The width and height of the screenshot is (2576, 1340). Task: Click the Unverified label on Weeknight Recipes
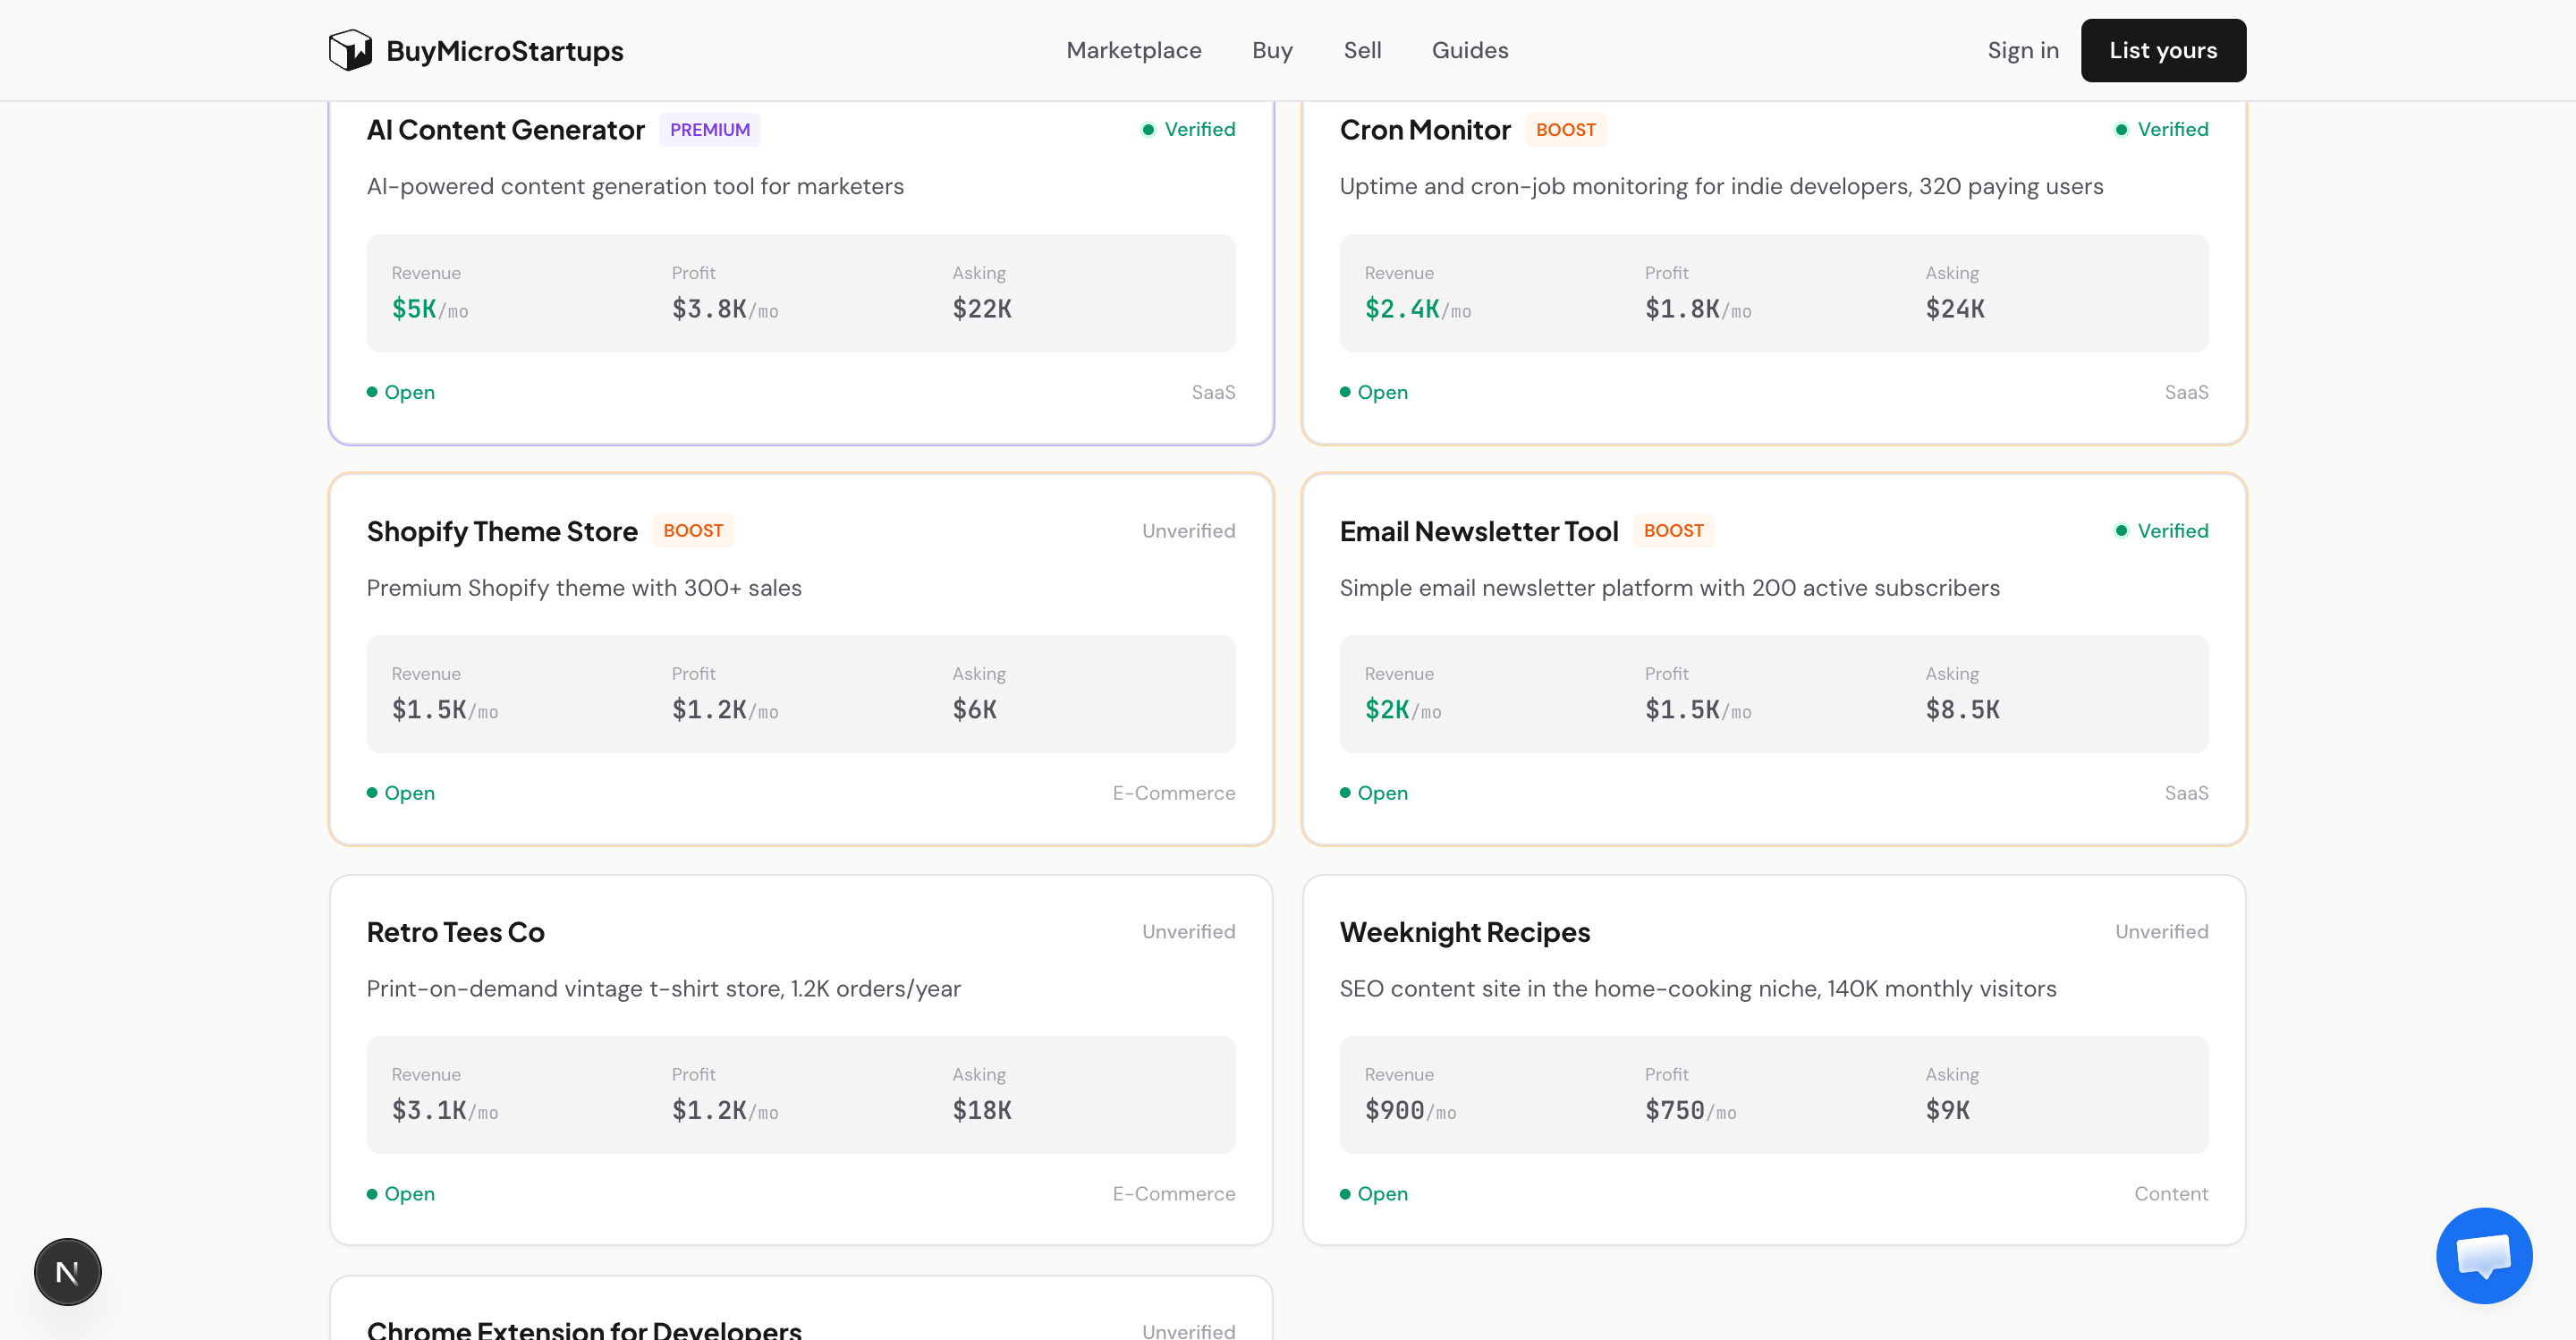[2162, 931]
